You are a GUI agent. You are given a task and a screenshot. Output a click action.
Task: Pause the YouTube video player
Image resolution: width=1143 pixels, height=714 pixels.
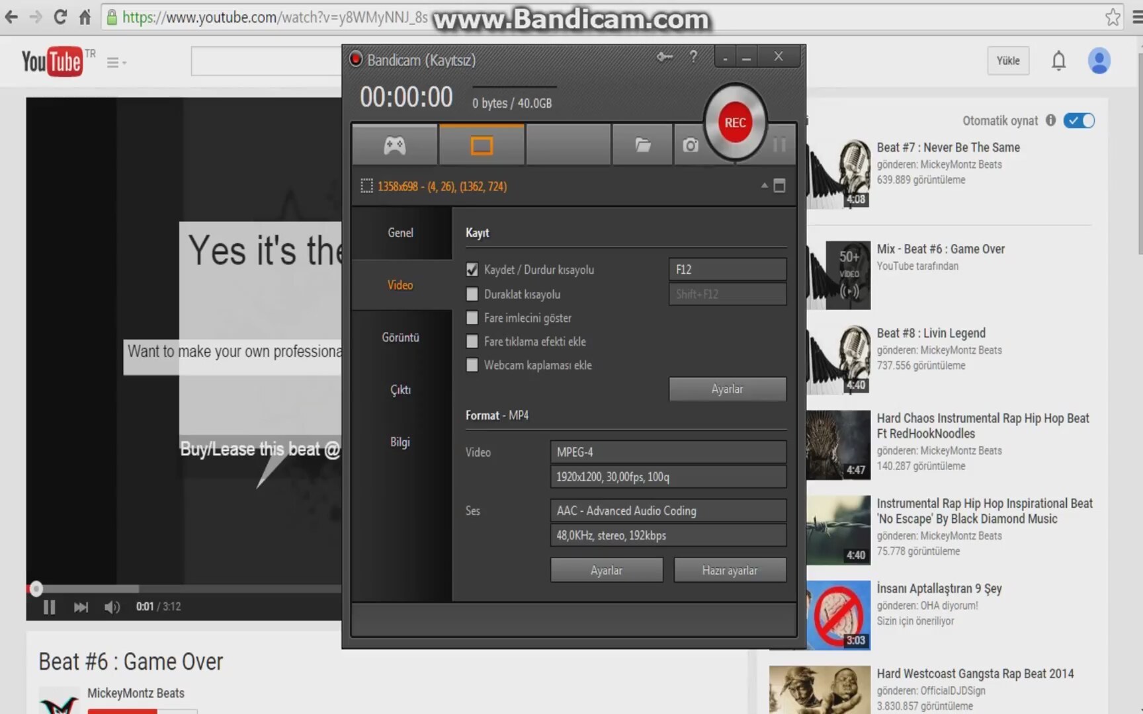tap(49, 607)
